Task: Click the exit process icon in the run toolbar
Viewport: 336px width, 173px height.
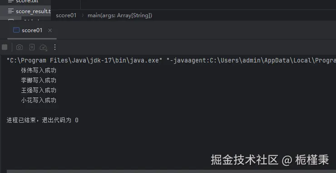Action: (x=32, y=47)
